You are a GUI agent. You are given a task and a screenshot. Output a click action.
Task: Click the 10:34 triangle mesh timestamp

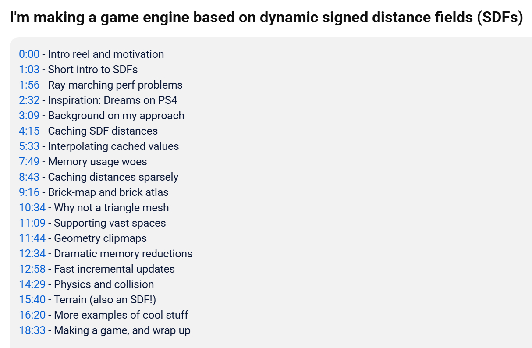pyautogui.click(x=32, y=208)
